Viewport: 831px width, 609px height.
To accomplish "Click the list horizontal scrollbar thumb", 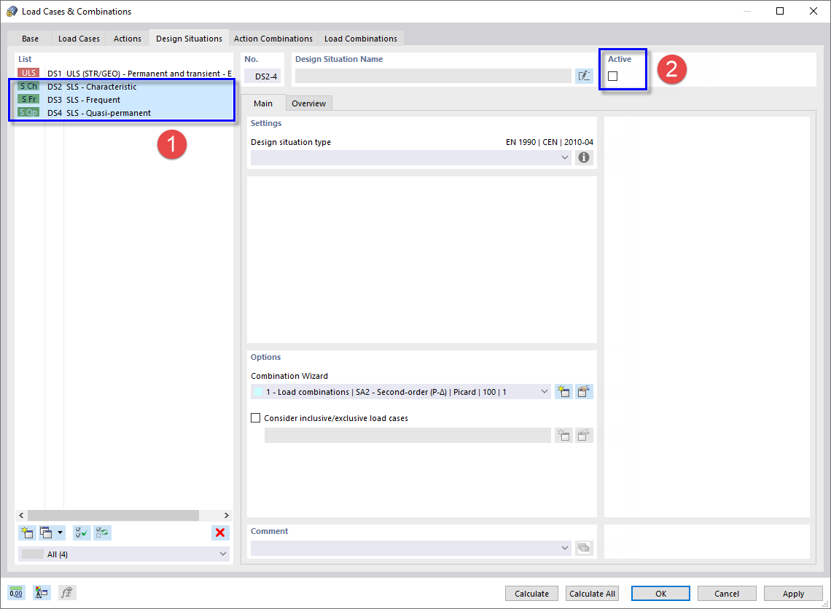I will point(114,515).
